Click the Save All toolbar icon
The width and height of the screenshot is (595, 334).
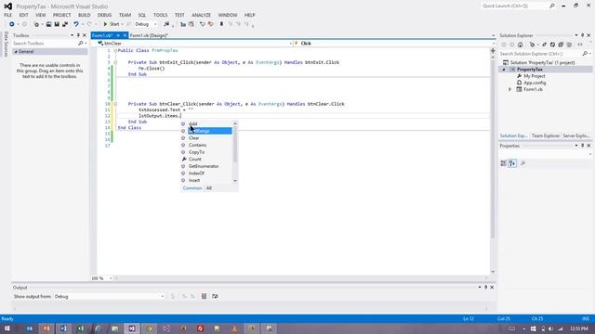65,24
